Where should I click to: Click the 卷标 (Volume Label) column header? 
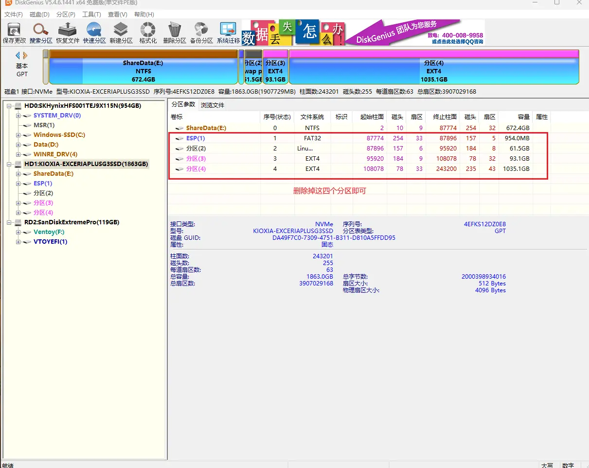[x=214, y=117]
